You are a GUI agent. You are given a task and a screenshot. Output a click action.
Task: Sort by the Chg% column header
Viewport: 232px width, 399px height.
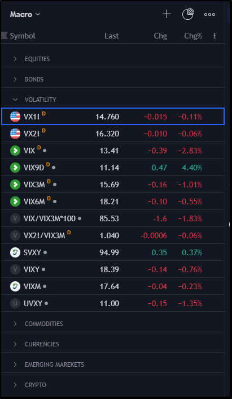tap(193, 36)
